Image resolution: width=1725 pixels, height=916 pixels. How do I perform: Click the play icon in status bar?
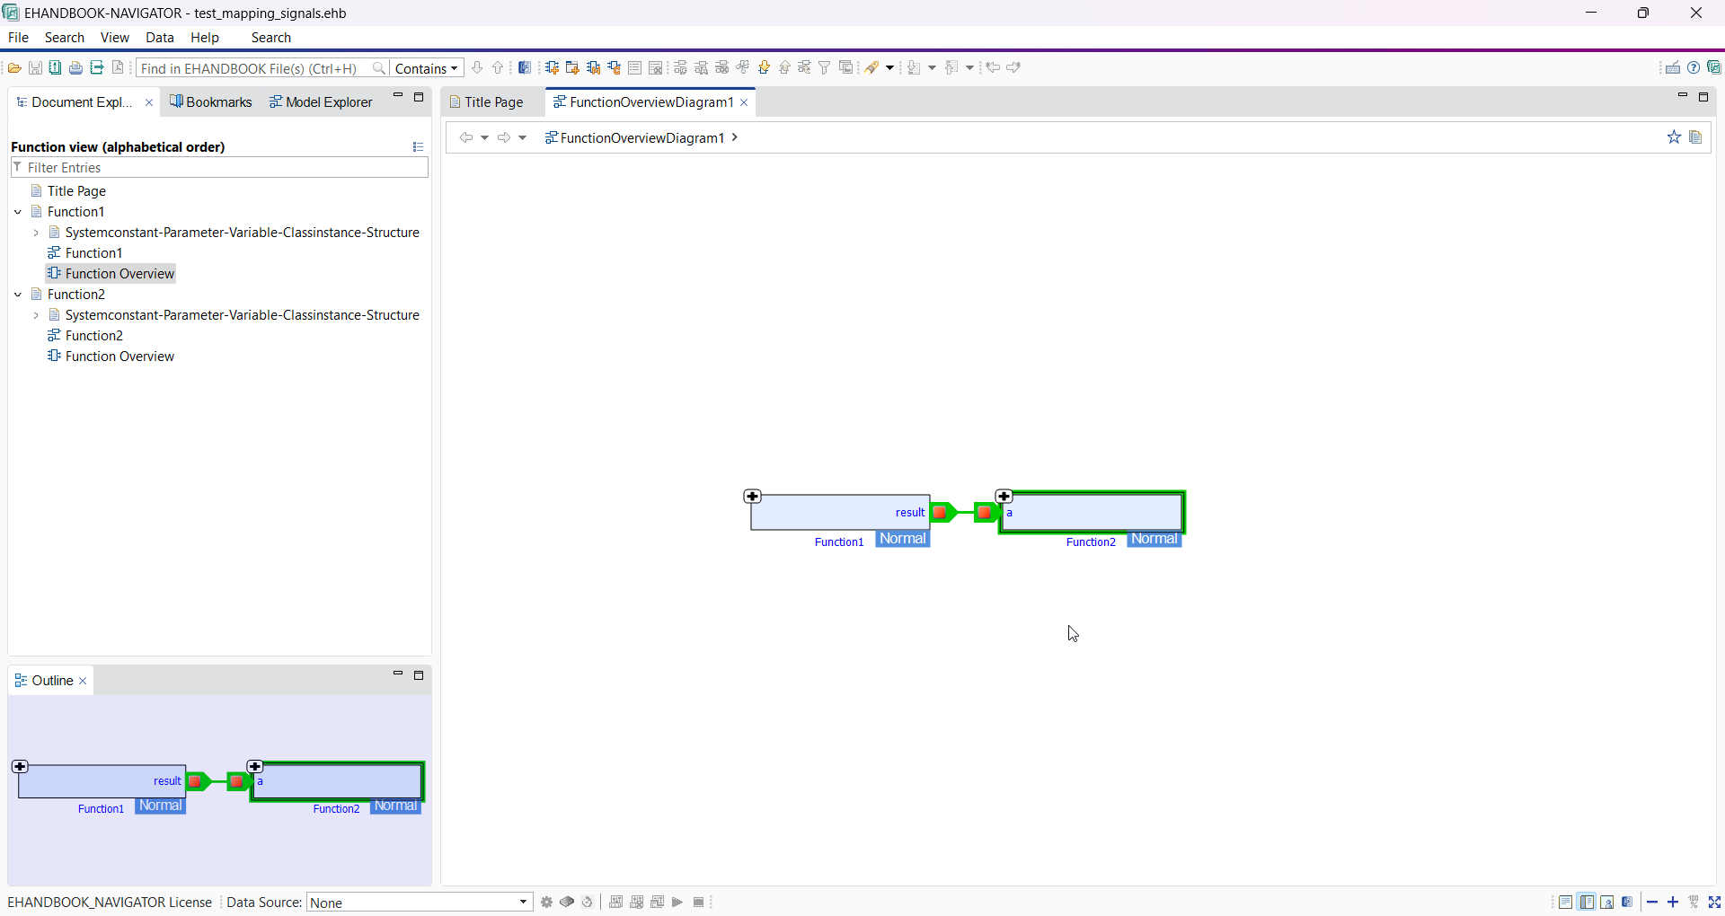[677, 903]
